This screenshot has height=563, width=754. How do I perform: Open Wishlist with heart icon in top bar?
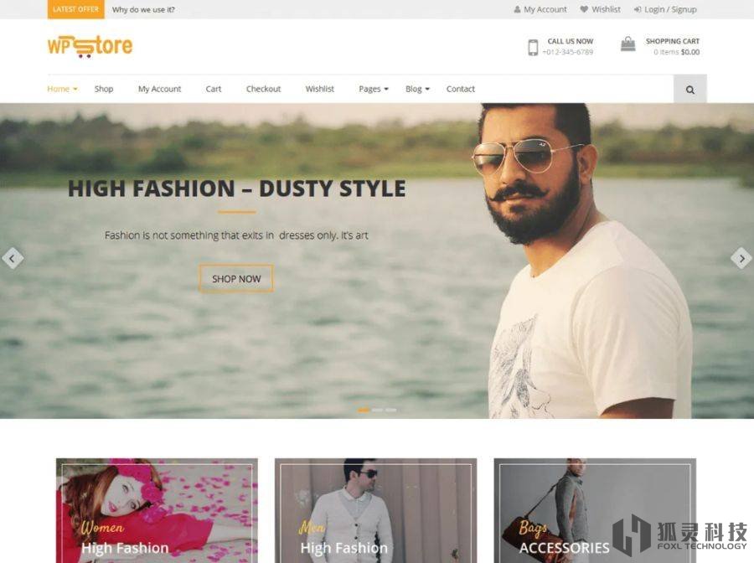point(600,9)
